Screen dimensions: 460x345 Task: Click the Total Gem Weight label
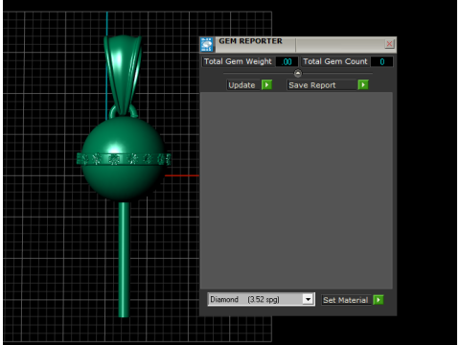pos(238,61)
